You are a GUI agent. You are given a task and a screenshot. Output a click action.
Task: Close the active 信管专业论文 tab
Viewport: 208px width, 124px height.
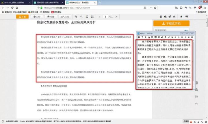(x=95, y=3)
